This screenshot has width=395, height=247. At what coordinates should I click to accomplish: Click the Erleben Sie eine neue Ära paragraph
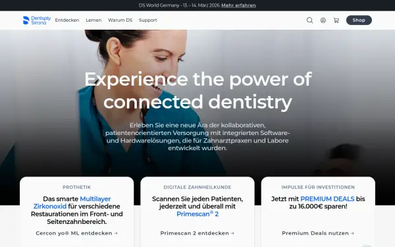(x=197, y=136)
